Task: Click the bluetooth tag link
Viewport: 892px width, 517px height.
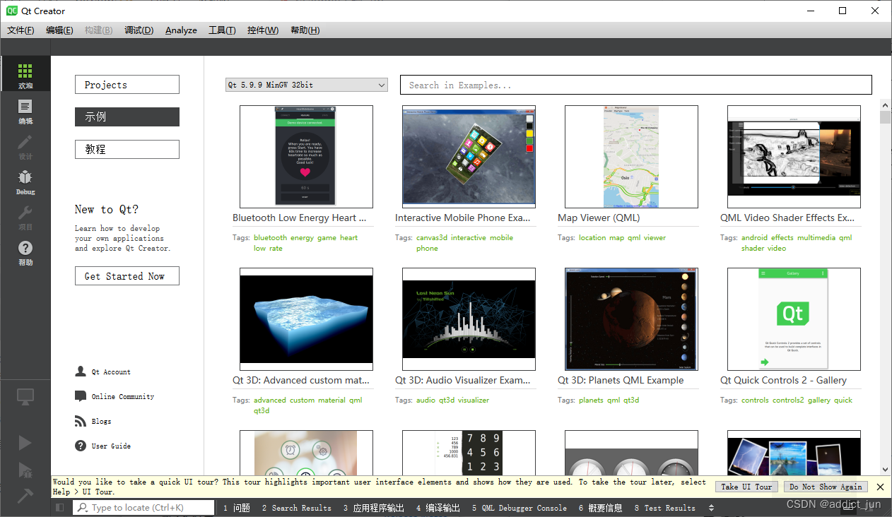Action: (271, 238)
